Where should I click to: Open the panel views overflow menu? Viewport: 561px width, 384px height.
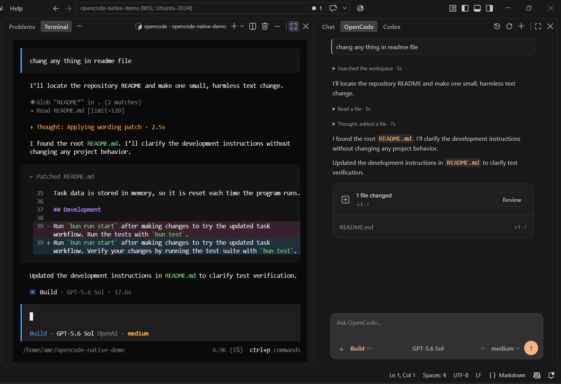[x=79, y=26]
